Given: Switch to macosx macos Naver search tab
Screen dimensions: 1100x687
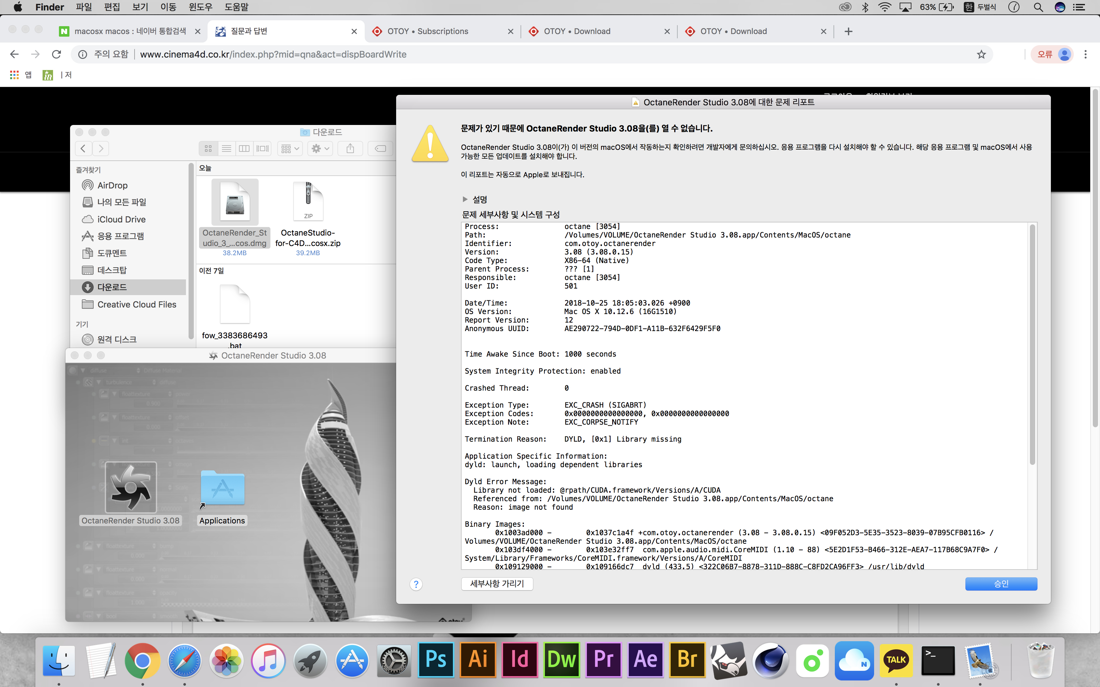Looking at the screenshot, I should pyautogui.click(x=130, y=31).
